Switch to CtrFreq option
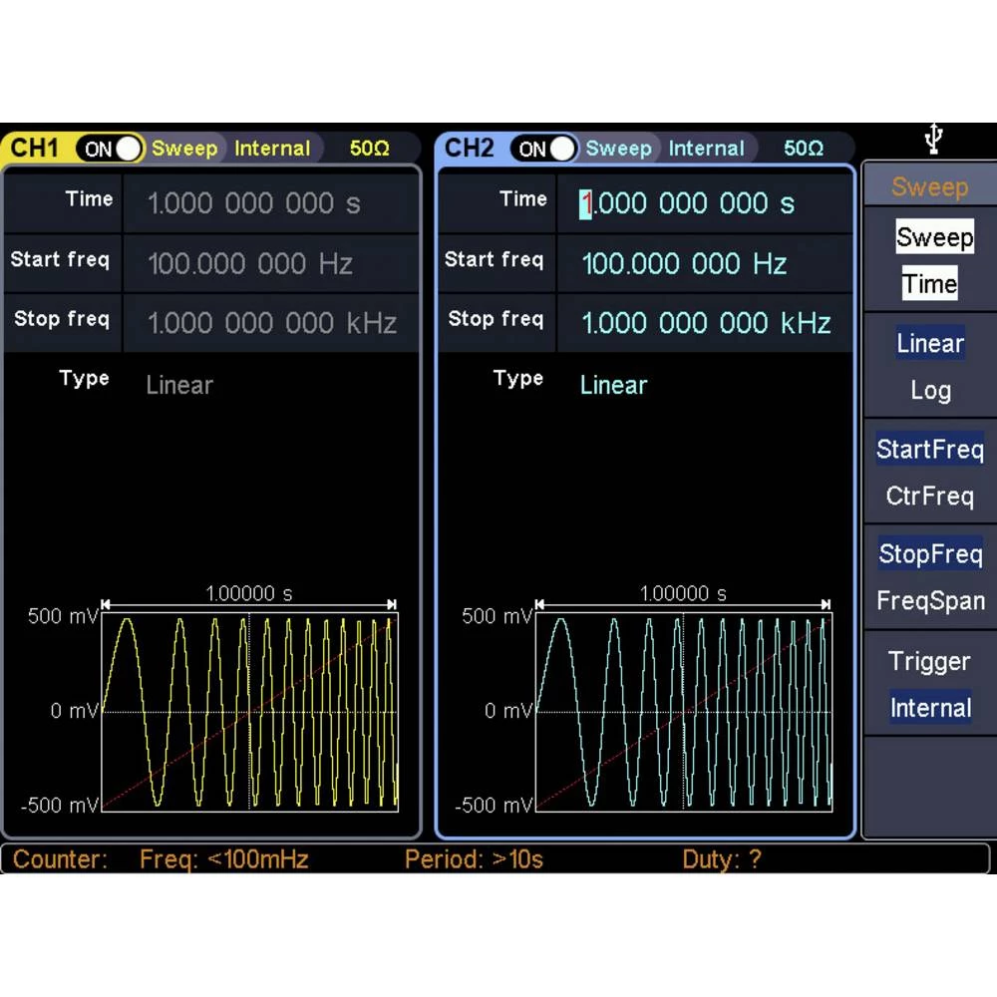The image size is (997, 997). tap(929, 496)
